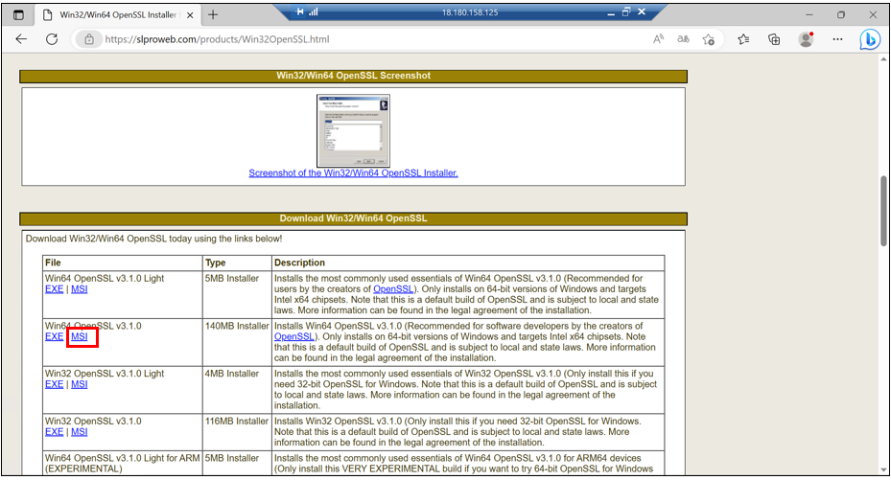891x480 pixels.
Task: Click the remote session signal bars icon
Action: pyautogui.click(x=313, y=11)
